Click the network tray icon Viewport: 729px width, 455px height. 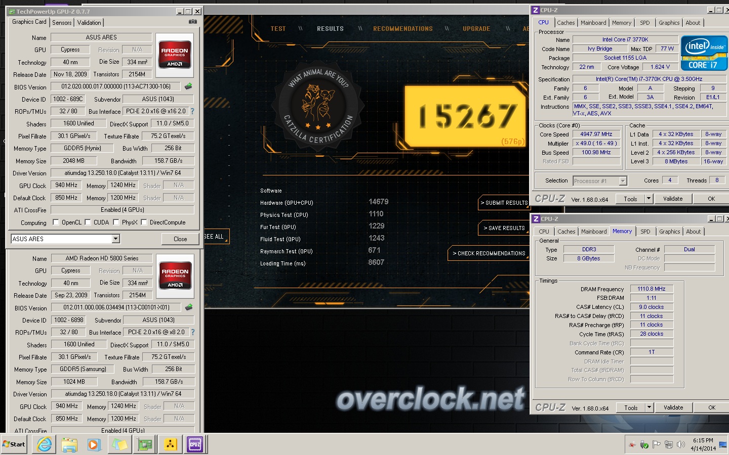pyautogui.click(x=669, y=444)
